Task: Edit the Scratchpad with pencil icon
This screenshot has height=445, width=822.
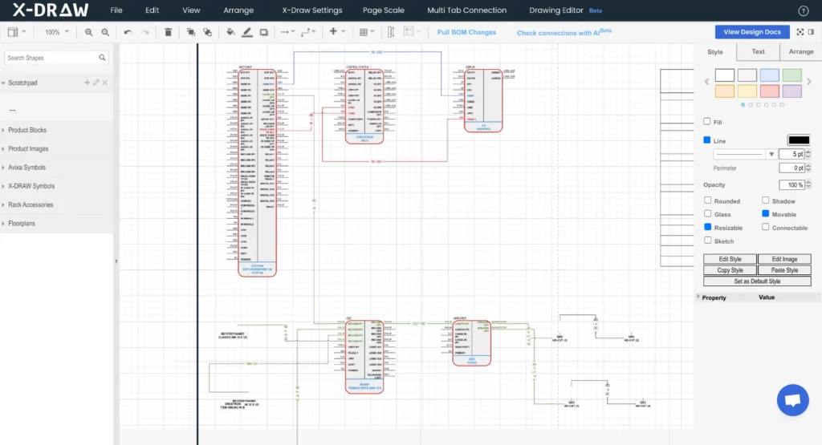Action: [96, 83]
